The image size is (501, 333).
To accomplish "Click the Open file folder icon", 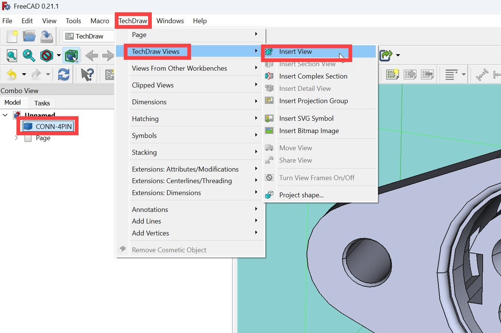I will [x=29, y=36].
